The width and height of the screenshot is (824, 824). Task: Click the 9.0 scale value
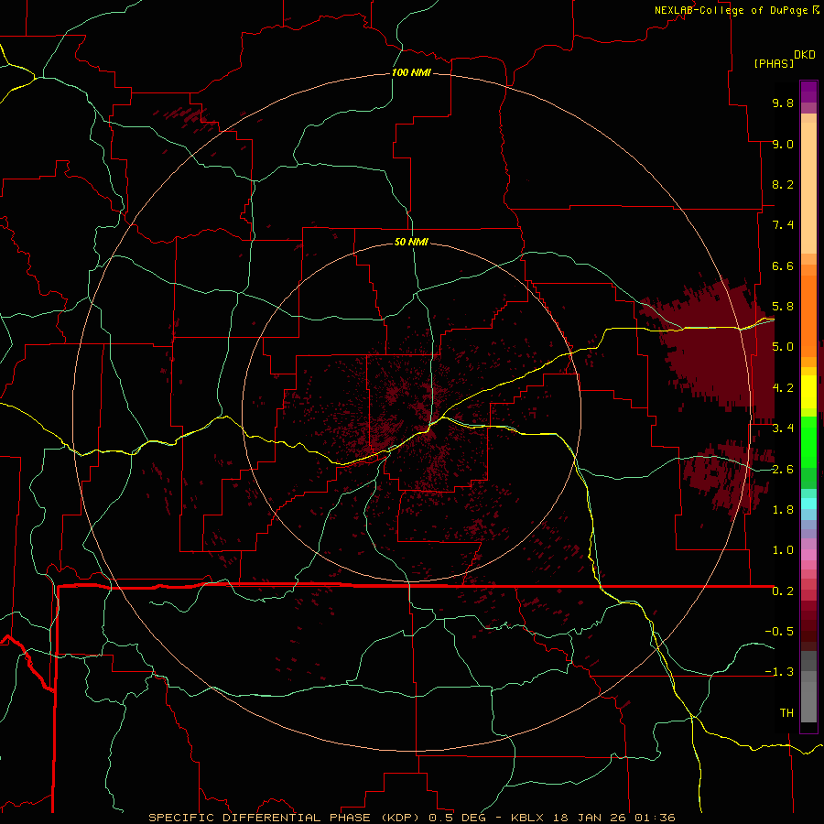(x=783, y=144)
